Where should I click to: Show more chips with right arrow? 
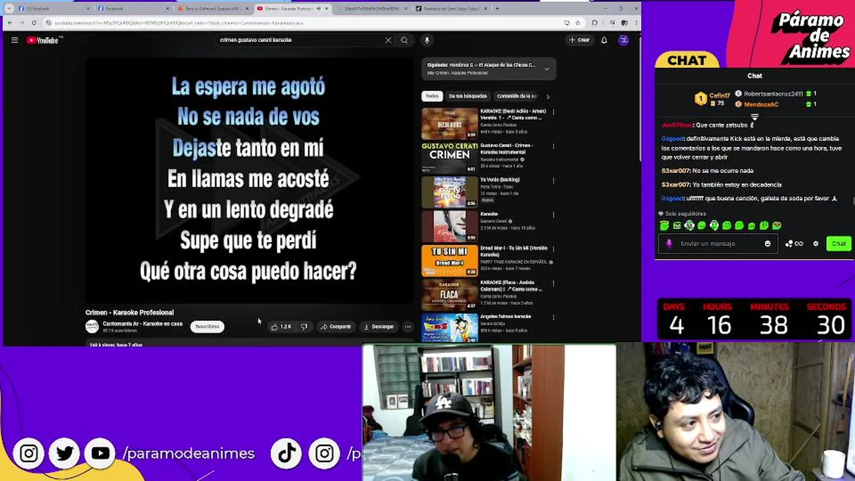[x=548, y=96]
